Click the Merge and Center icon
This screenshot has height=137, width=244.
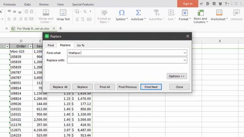click(46, 13)
